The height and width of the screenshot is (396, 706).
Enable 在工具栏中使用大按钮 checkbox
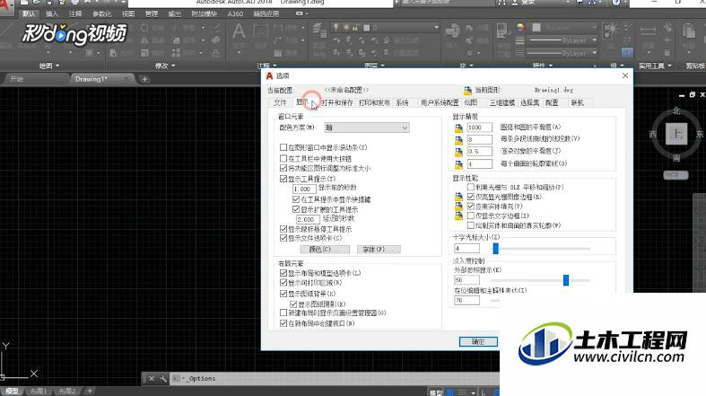point(283,158)
